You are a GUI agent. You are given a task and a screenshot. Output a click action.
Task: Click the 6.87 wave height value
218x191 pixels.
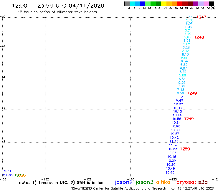(x=184, y=68)
